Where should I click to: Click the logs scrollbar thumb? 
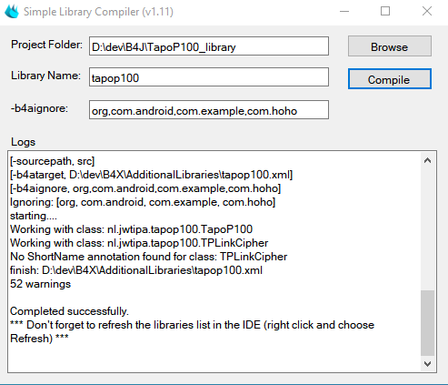pyautogui.click(x=427, y=323)
